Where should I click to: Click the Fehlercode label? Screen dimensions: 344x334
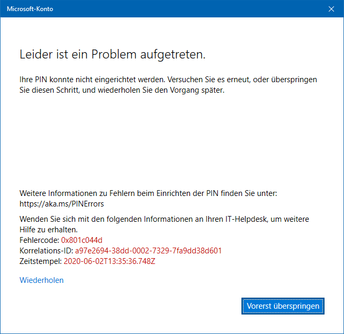point(39,240)
